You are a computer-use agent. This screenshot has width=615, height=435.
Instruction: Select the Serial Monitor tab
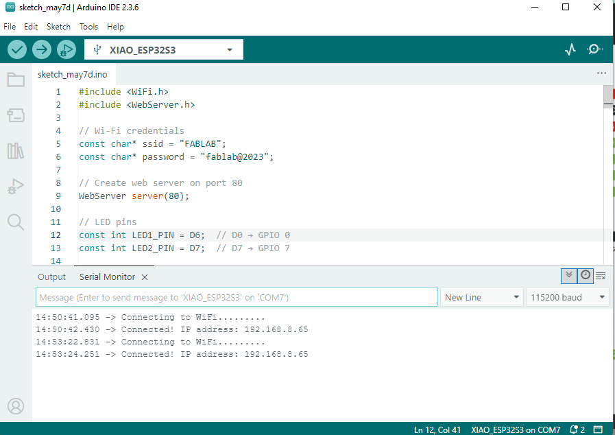tap(107, 277)
